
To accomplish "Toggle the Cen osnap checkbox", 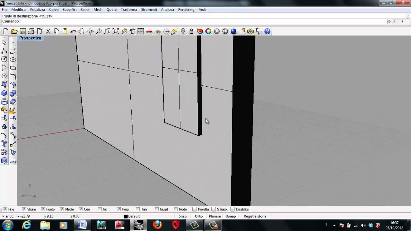I will pyautogui.click(x=81, y=209).
